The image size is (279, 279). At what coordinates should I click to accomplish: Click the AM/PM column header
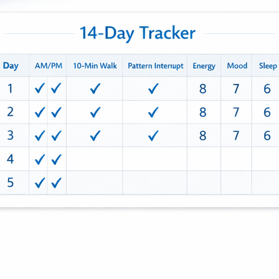(48, 66)
